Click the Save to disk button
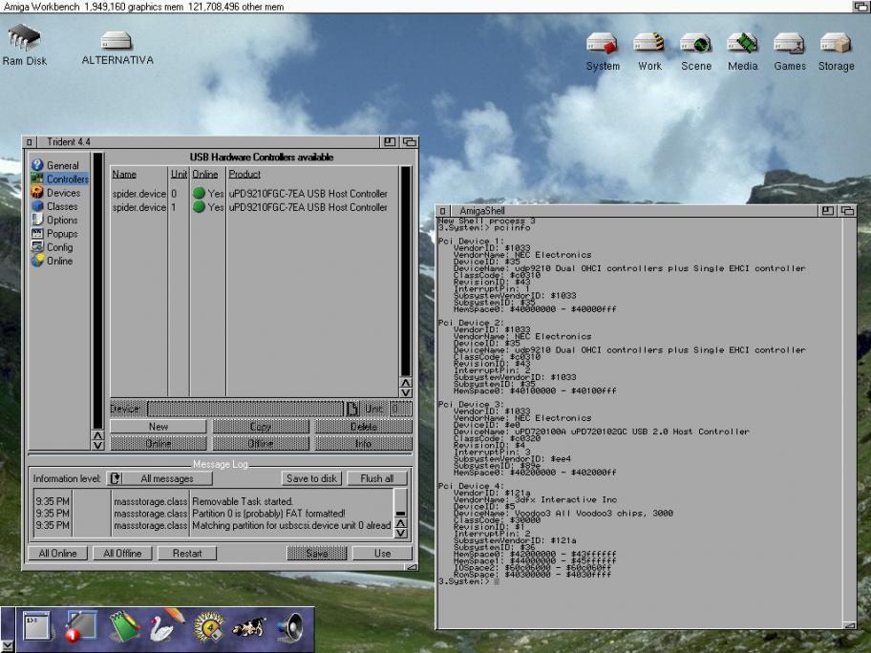871x653 pixels. [310, 478]
